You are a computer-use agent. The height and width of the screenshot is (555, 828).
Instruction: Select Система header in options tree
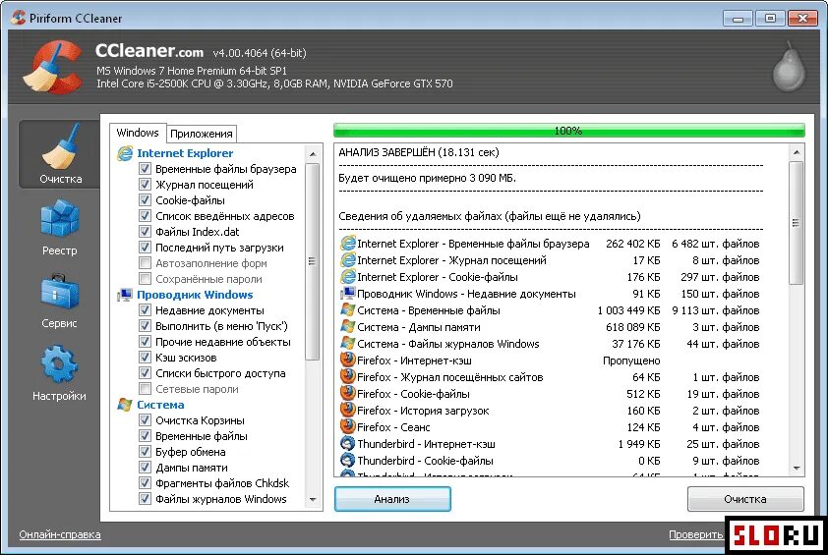160,405
